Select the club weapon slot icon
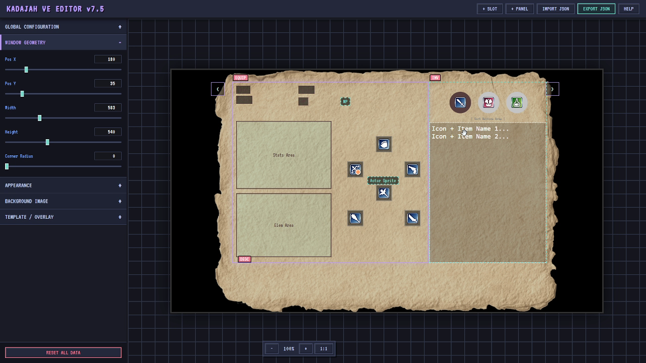 pos(355,218)
